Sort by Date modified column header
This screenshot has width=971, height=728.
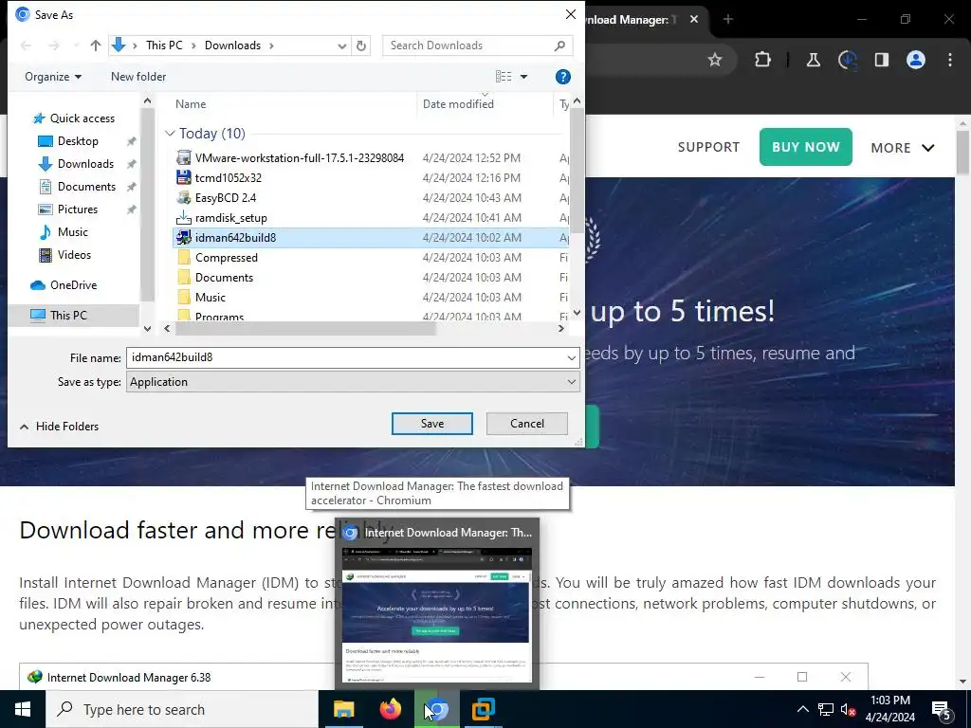(x=458, y=104)
